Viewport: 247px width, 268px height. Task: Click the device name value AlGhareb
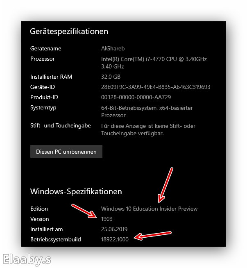[x=112, y=48]
